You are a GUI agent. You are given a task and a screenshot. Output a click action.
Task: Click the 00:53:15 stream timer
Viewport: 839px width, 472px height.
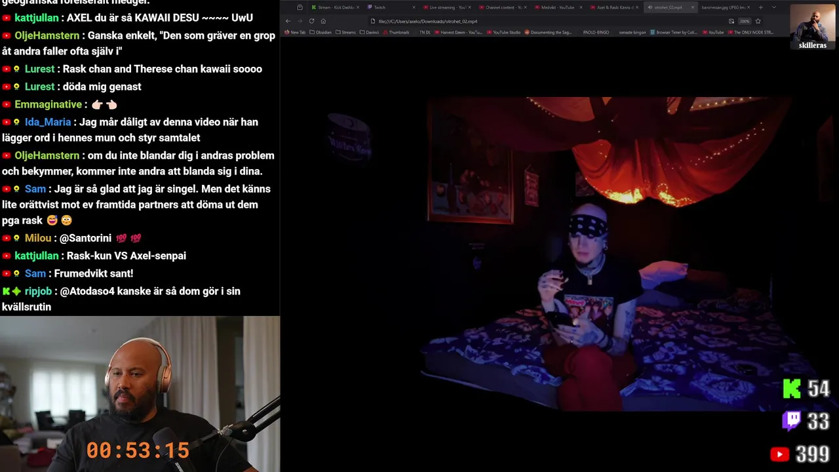tap(138, 450)
